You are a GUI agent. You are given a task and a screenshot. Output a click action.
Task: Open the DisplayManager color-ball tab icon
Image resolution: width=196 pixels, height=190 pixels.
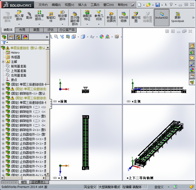coord(25,37)
